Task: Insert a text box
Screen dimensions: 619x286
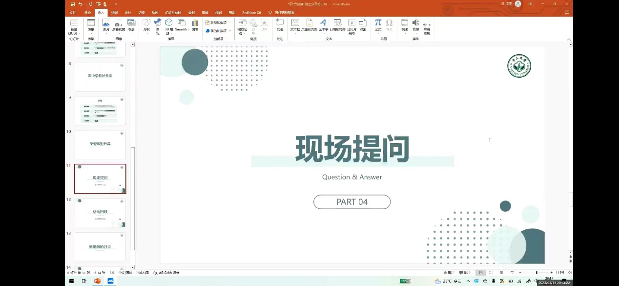Action: click(295, 24)
